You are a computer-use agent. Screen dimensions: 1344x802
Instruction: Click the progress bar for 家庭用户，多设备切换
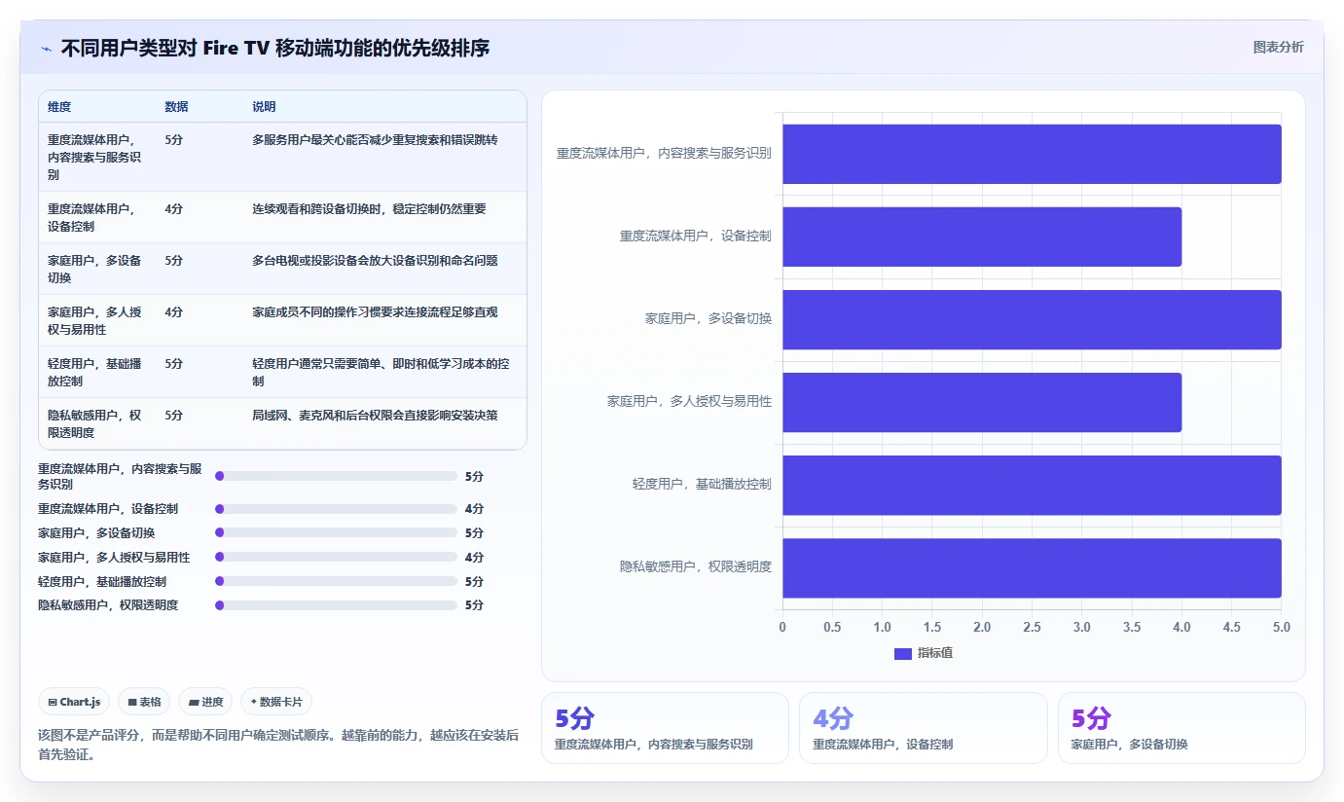(336, 533)
